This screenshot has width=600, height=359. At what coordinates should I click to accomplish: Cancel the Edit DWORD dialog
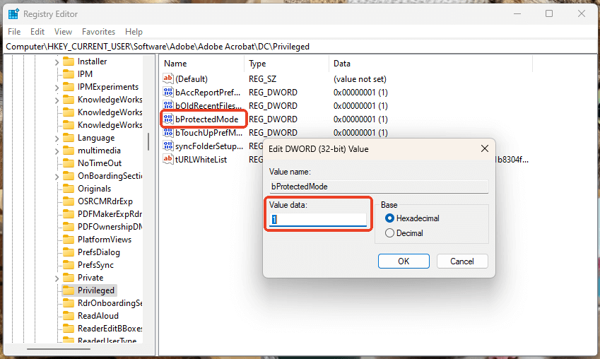462,261
